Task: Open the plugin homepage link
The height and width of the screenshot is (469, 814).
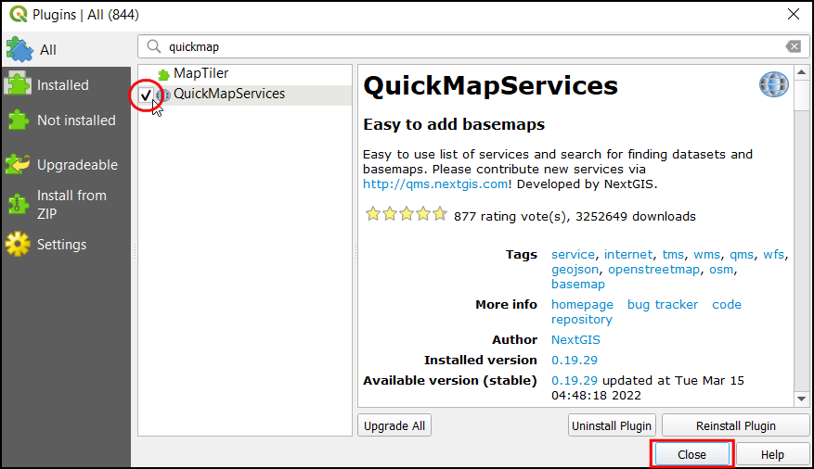Action: (583, 305)
